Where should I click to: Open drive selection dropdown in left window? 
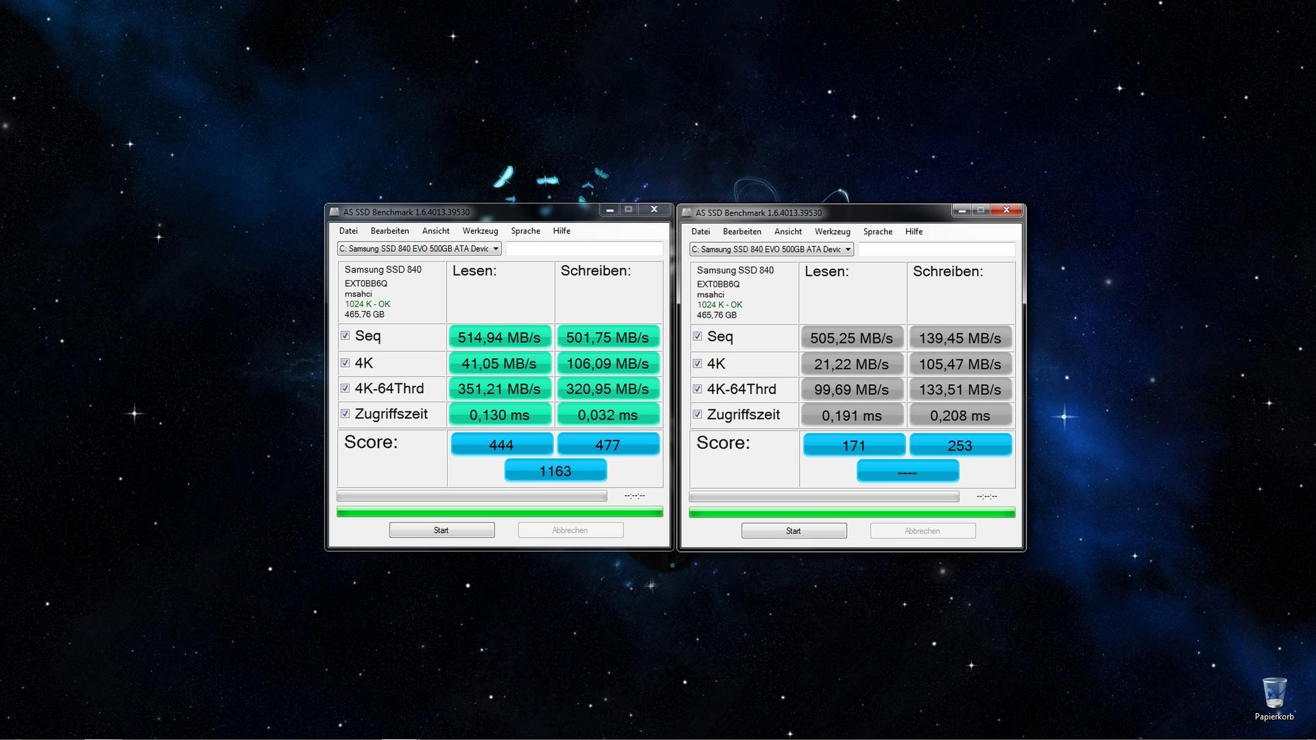coord(419,249)
